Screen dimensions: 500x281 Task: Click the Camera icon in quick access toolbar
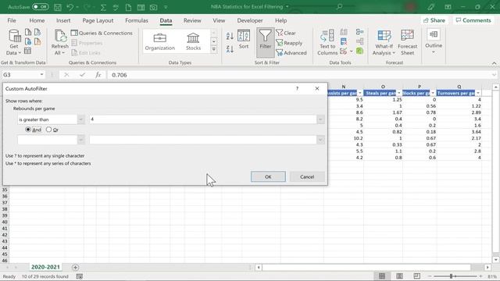(x=153, y=7)
